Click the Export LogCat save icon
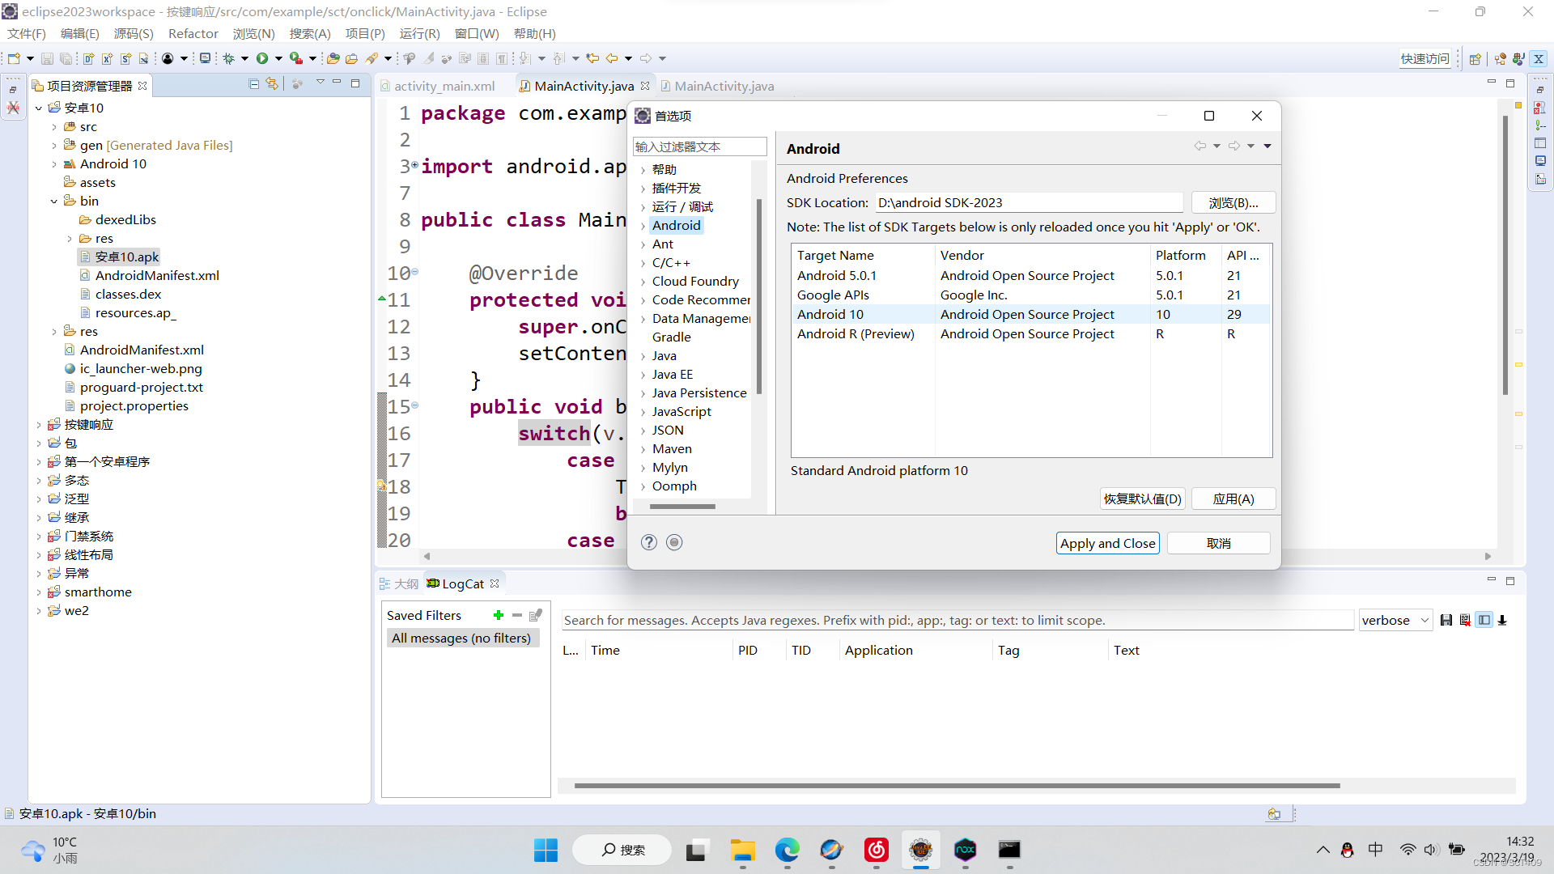The width and height of the screenshot is (1554, 874). point(1446,621)
